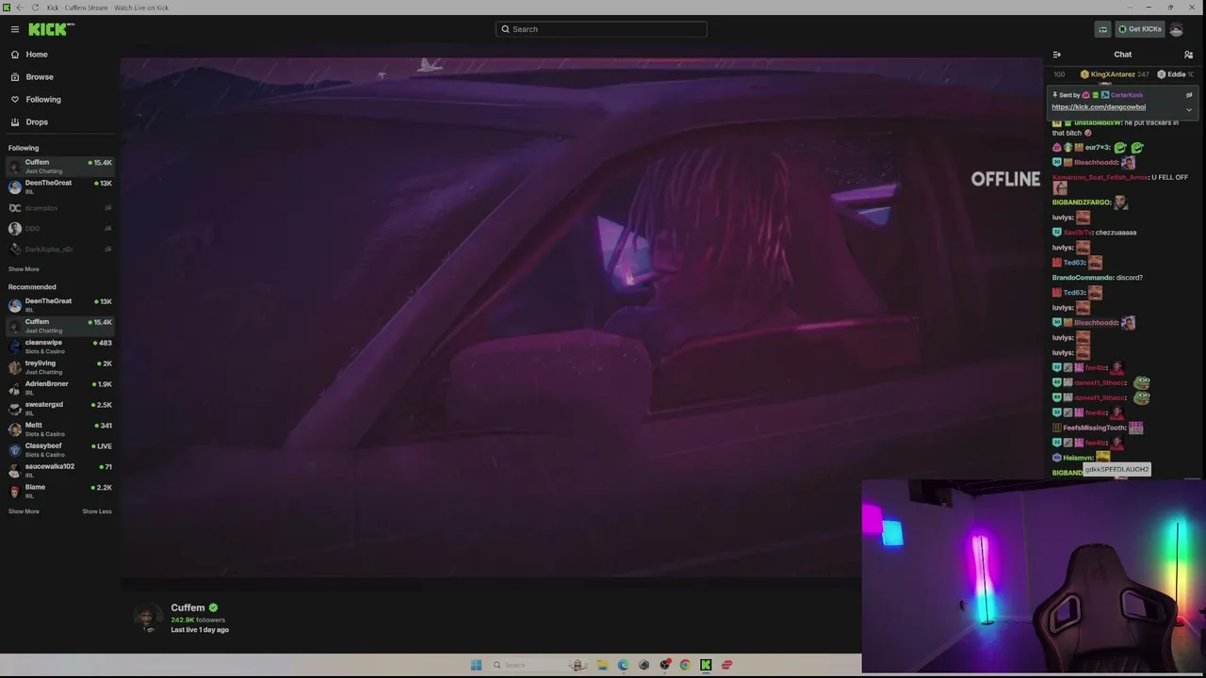Hide the pinned chat message

(x=1189, y=95)
